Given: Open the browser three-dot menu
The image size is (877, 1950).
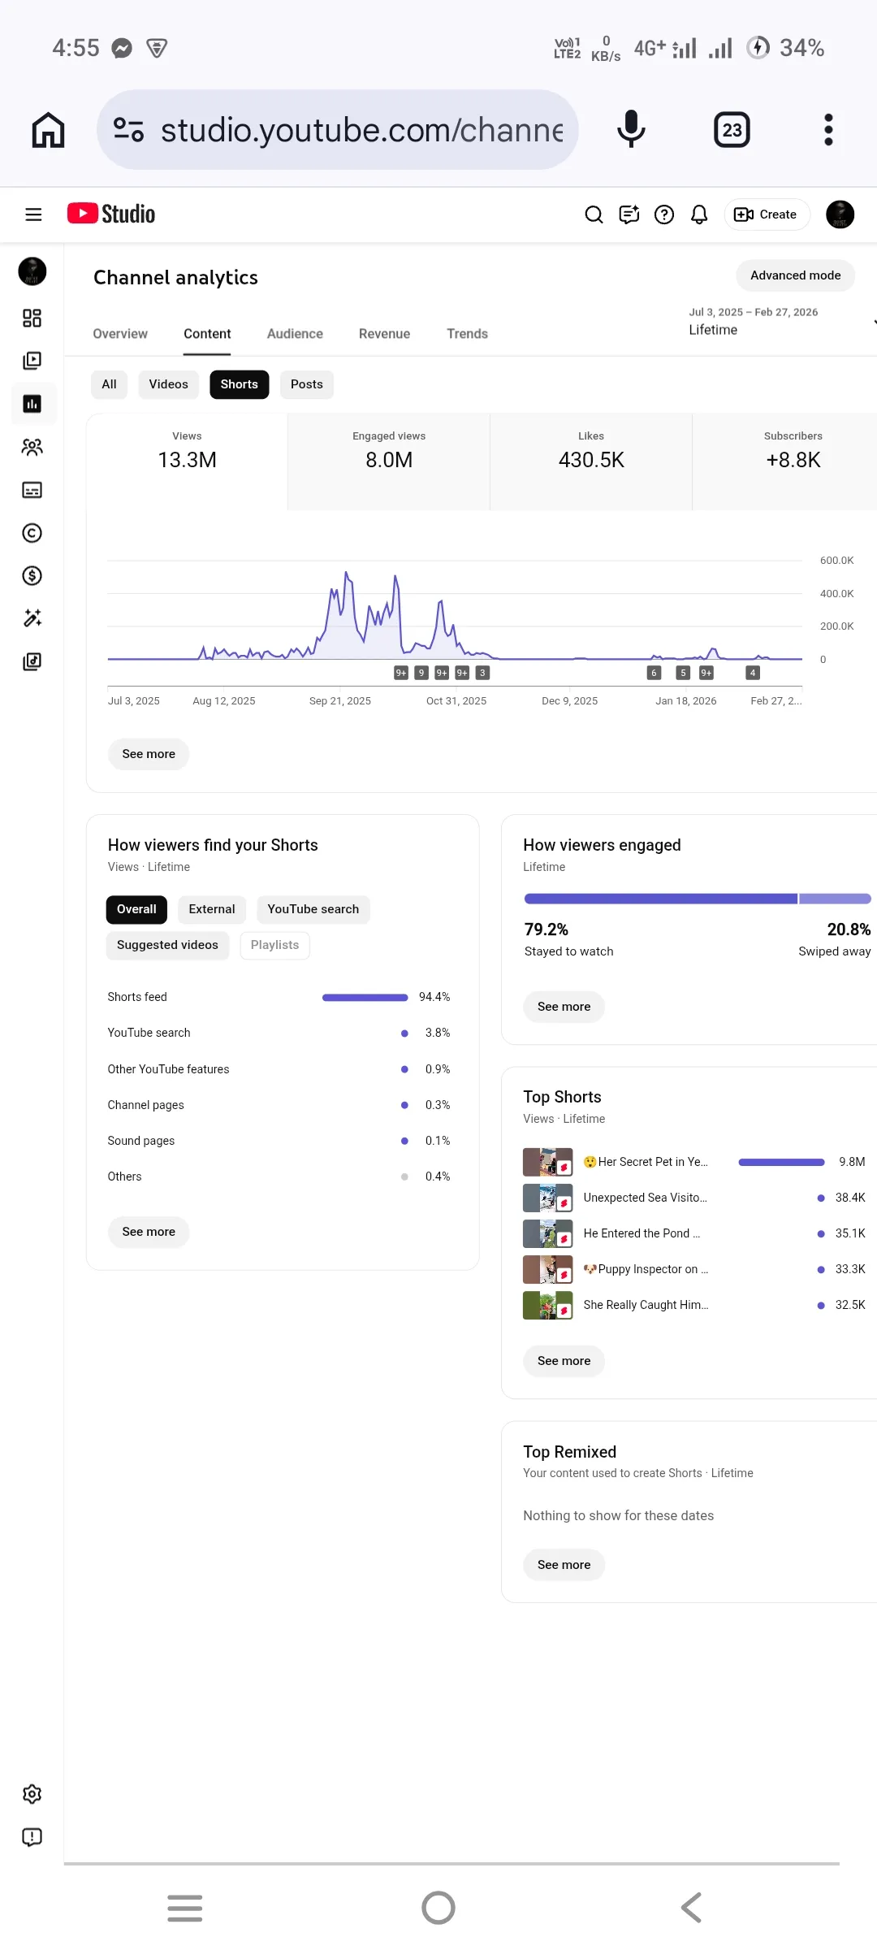Looking at the screenshot, I should [828, 130].
